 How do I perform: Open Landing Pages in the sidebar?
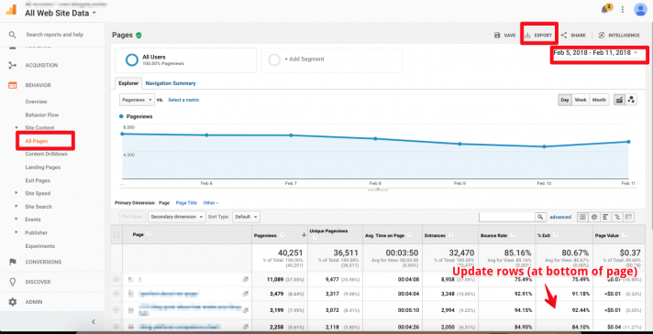click(43, 167)
